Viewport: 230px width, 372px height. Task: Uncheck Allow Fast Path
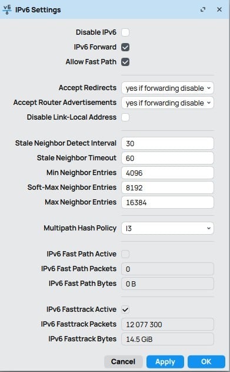(x=125, y=62)
